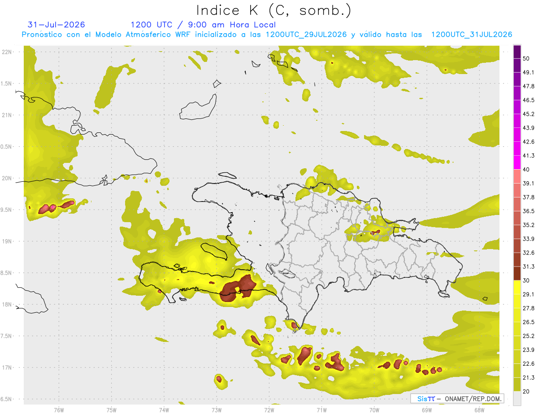Click the '43.9' color scale value
The image size is (538, 416).
pos(529,128)
